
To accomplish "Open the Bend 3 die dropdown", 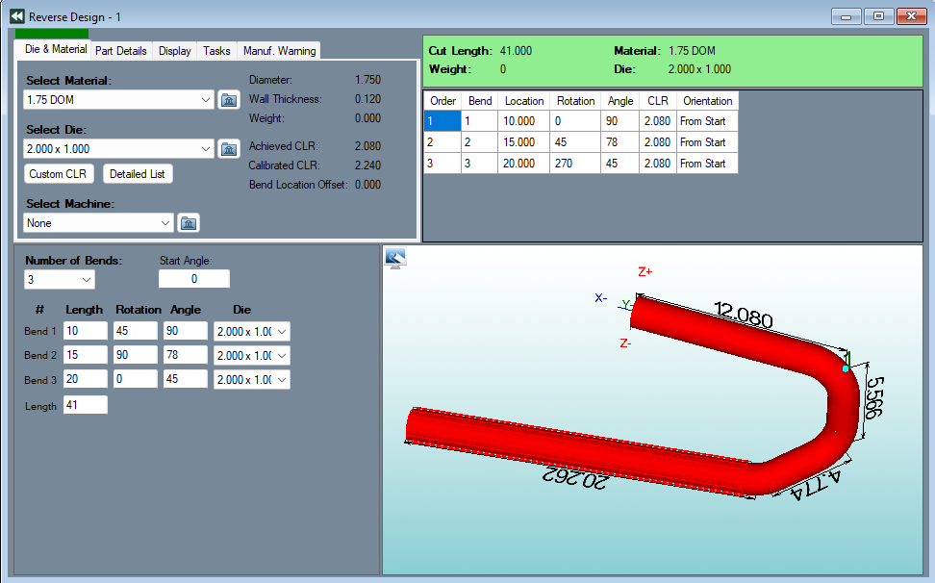I will [282, 380].
